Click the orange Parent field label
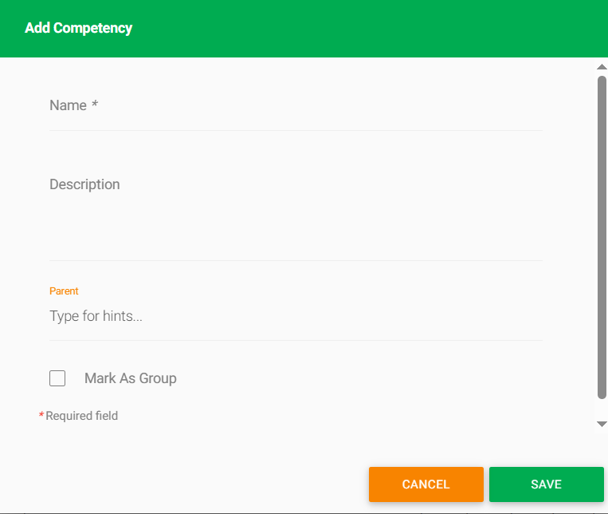 tap(64, 291)
